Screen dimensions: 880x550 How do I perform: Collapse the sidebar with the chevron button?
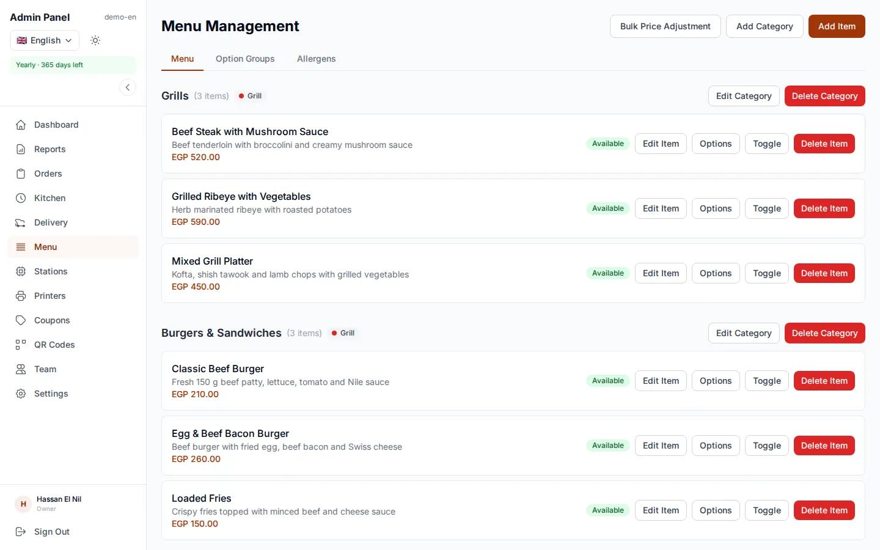pyautogui.click(x=128, y=87)
